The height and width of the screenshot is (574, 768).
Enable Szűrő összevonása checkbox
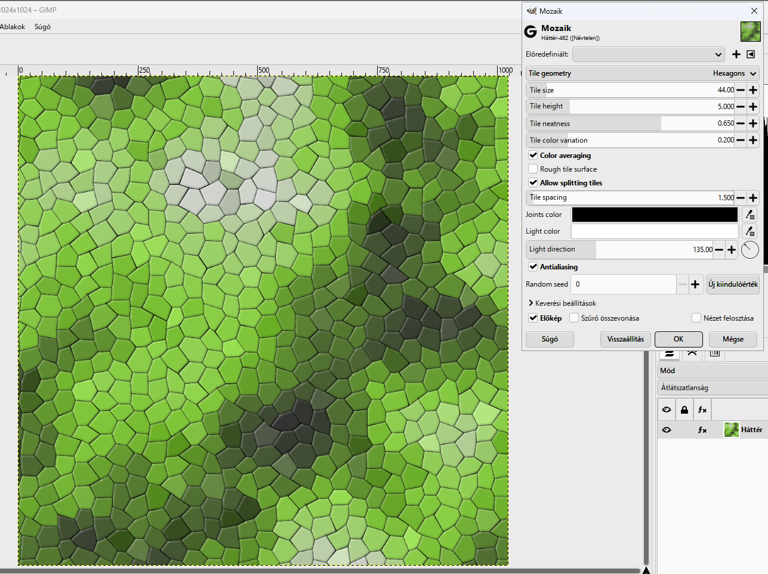[574, 318]
